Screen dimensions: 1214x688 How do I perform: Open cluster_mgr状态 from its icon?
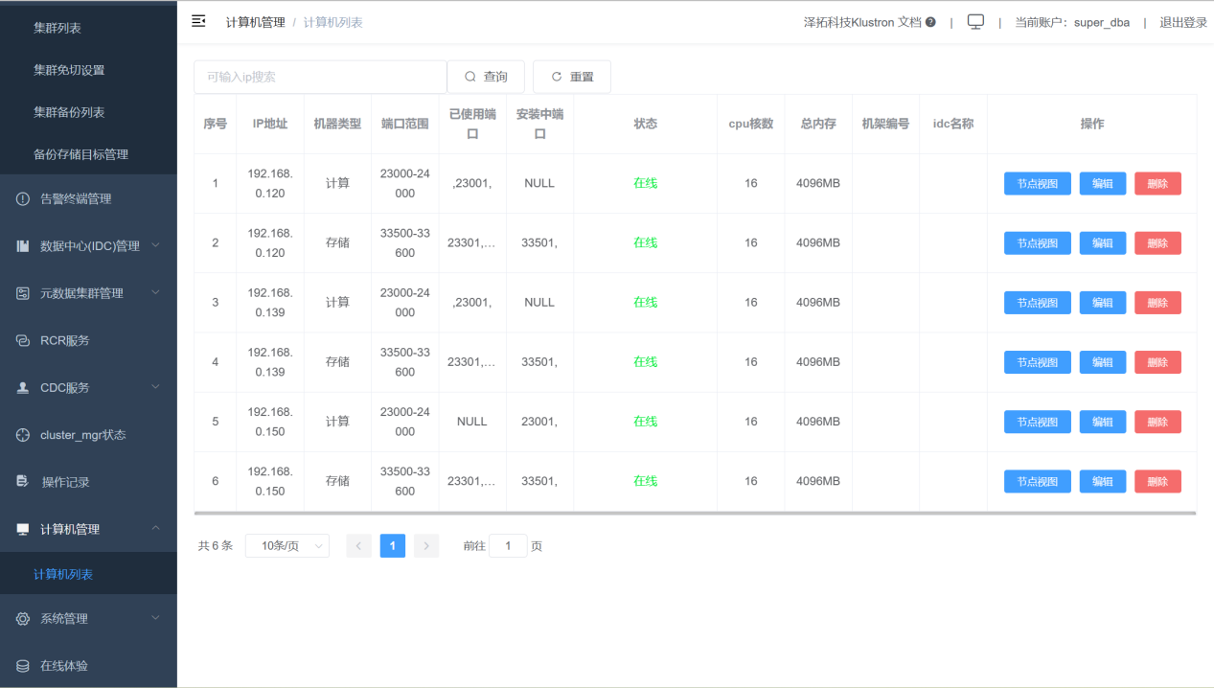pyautogui.click(x=23, y=435)
